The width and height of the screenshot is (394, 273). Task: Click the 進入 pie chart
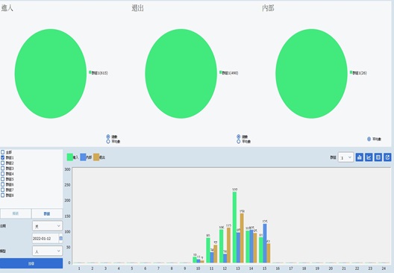coord(51,74)
